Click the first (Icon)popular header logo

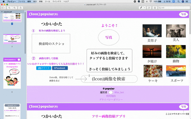click(x=43, y=14)
